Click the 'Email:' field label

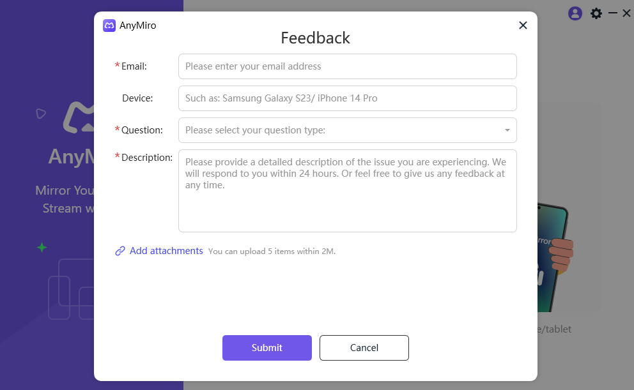pyautogui.click(x=134, y=66)
